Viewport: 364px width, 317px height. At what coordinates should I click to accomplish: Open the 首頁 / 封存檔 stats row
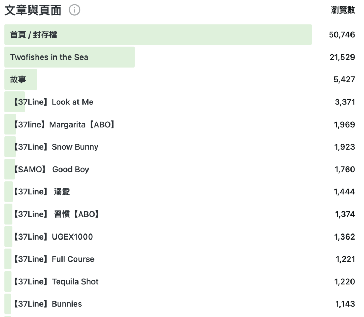[x=180, y=34]
